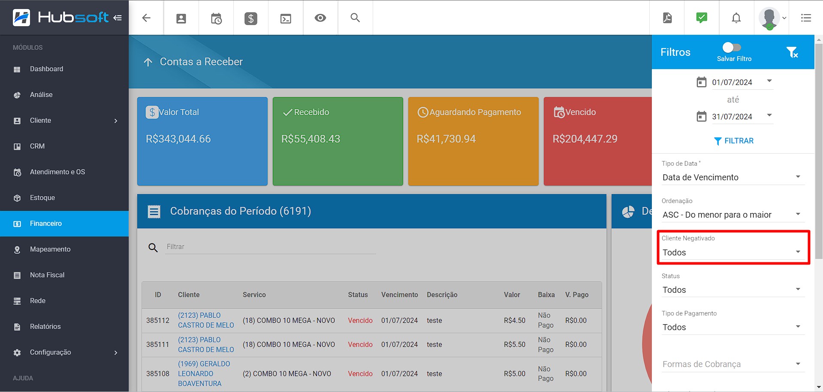The image size is (823, 392).
Task: Expand the Configuração menu
Action: pos(64,352)
